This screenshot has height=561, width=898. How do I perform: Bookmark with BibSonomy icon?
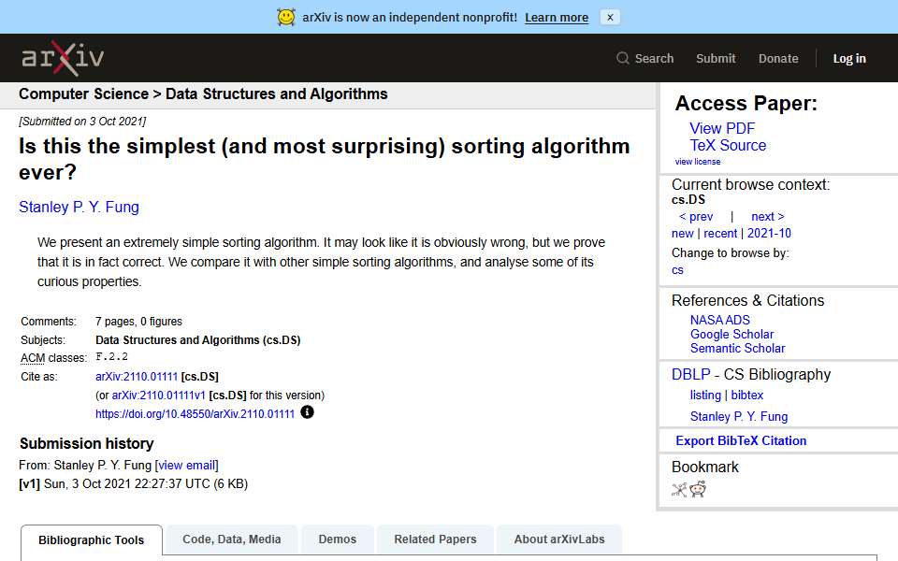point(679,489)
